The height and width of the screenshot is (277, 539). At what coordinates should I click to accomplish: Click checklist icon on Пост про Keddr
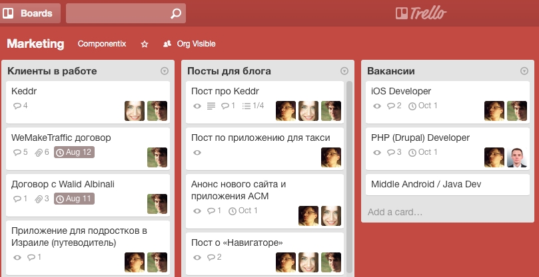[x=246, y=106]
